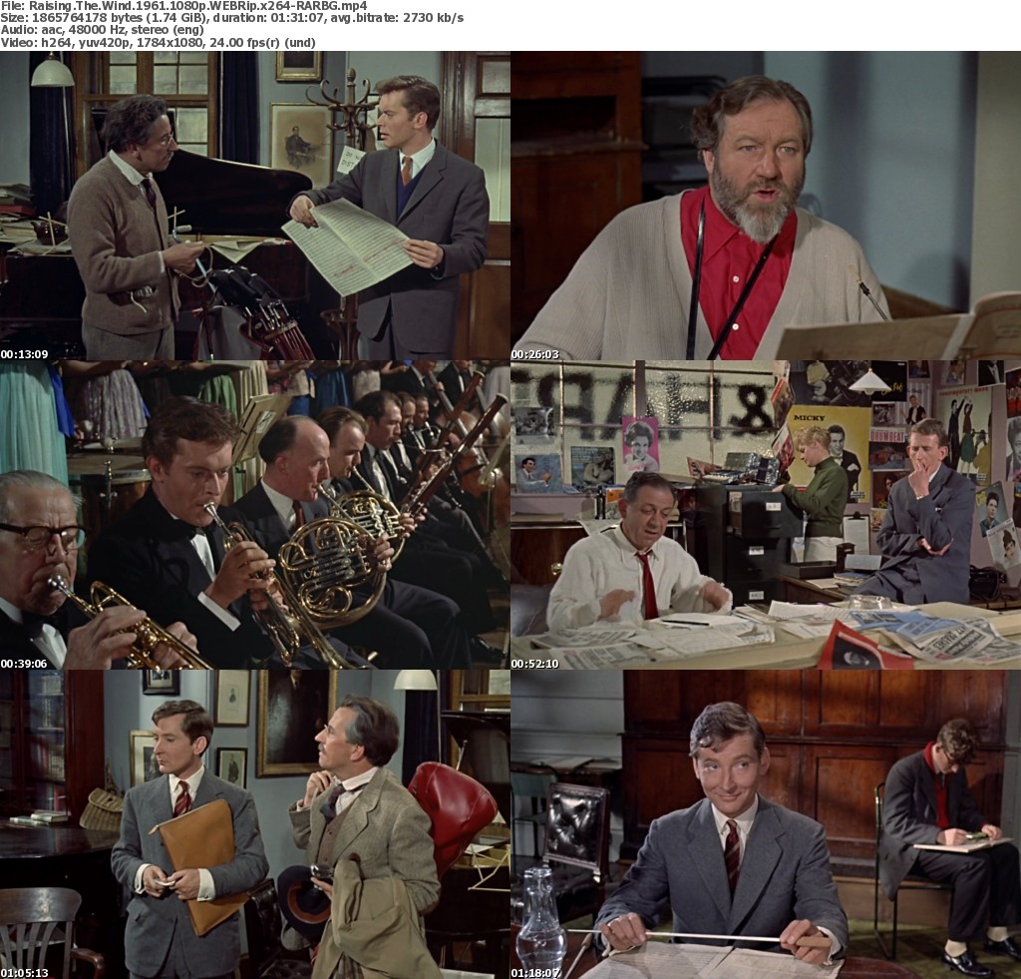This screenshot has width=1021, height=979.
Task: Select the thumbnail of conductor holding baton
Action: click(766, 824)
